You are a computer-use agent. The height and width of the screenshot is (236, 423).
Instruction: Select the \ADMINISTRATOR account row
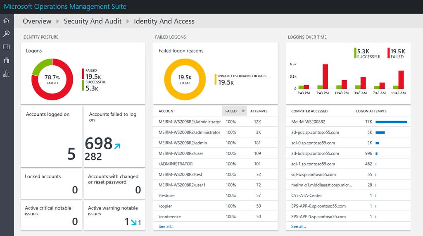point(216,164)
